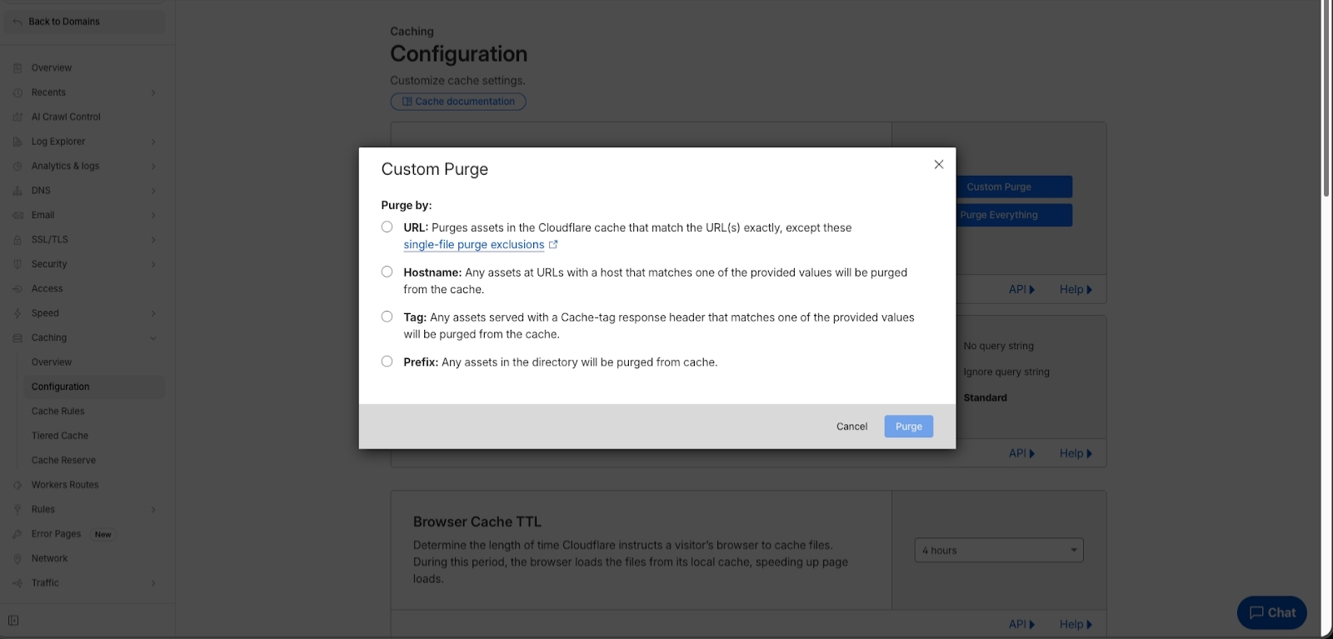Click the Speed lightning icon

(17, 313)
